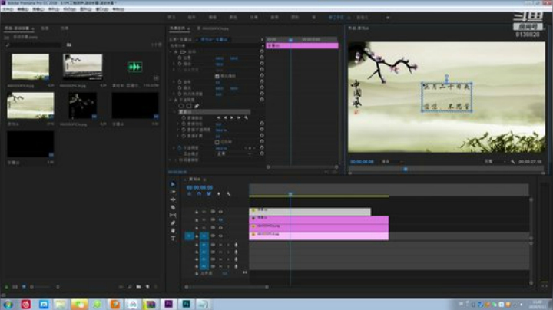Screen dimensions: 553x310
Task: Toggle snap magnet in timeline header
Action: click(x=199, y=193)
